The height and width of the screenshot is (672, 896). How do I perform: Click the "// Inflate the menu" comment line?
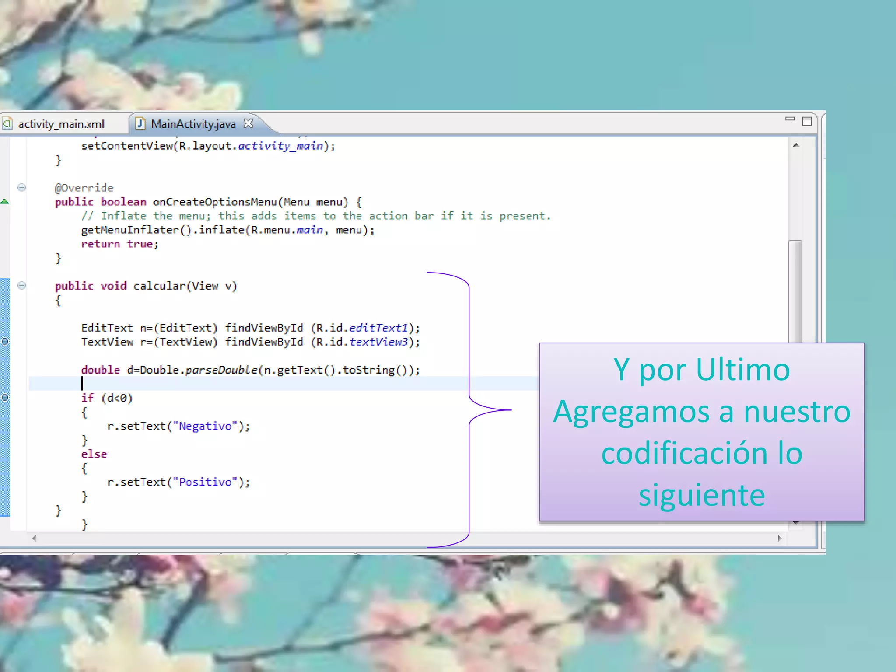tap(316, 216)
